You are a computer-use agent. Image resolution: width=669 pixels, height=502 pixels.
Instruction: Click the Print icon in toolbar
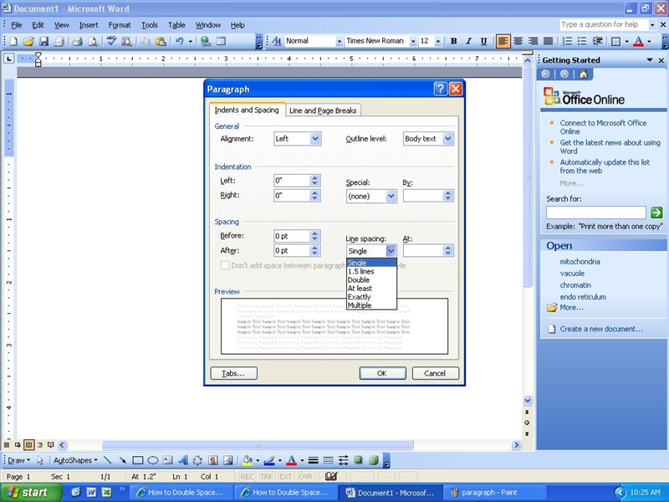click(x=77, y=41)
